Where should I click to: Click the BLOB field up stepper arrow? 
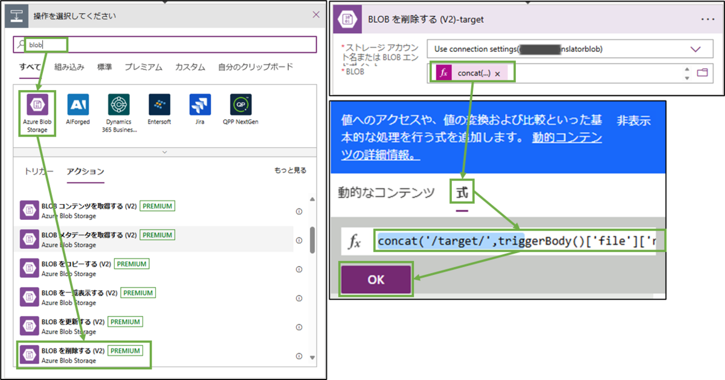(x=687, y=69)
